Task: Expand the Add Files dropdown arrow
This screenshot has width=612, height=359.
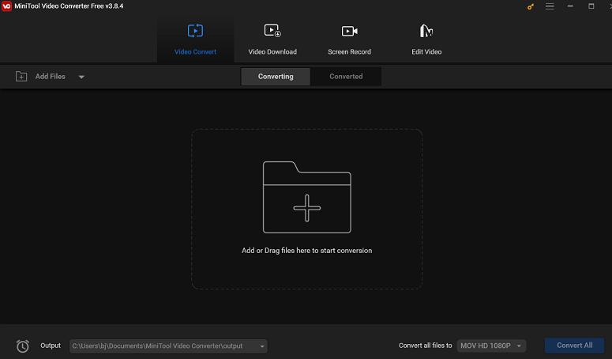Action: click(81, 77)
